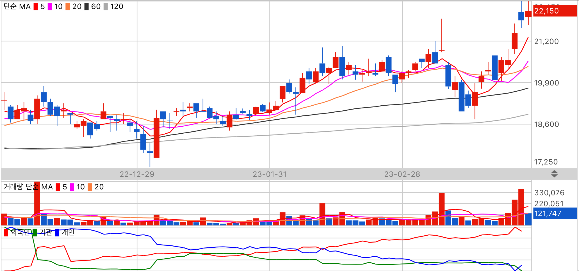
Task: Click the 거래량 단순 MA volume label
Action: point(28,187)
